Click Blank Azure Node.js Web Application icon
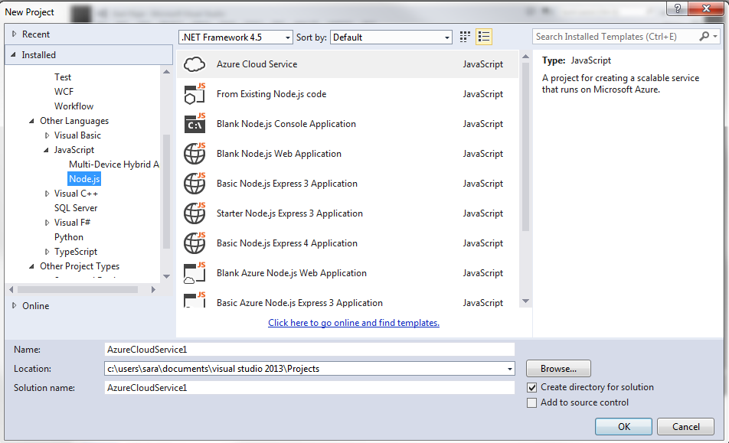Image resolution: width=729 pixels, height=443 pixels. pos(195,273)
